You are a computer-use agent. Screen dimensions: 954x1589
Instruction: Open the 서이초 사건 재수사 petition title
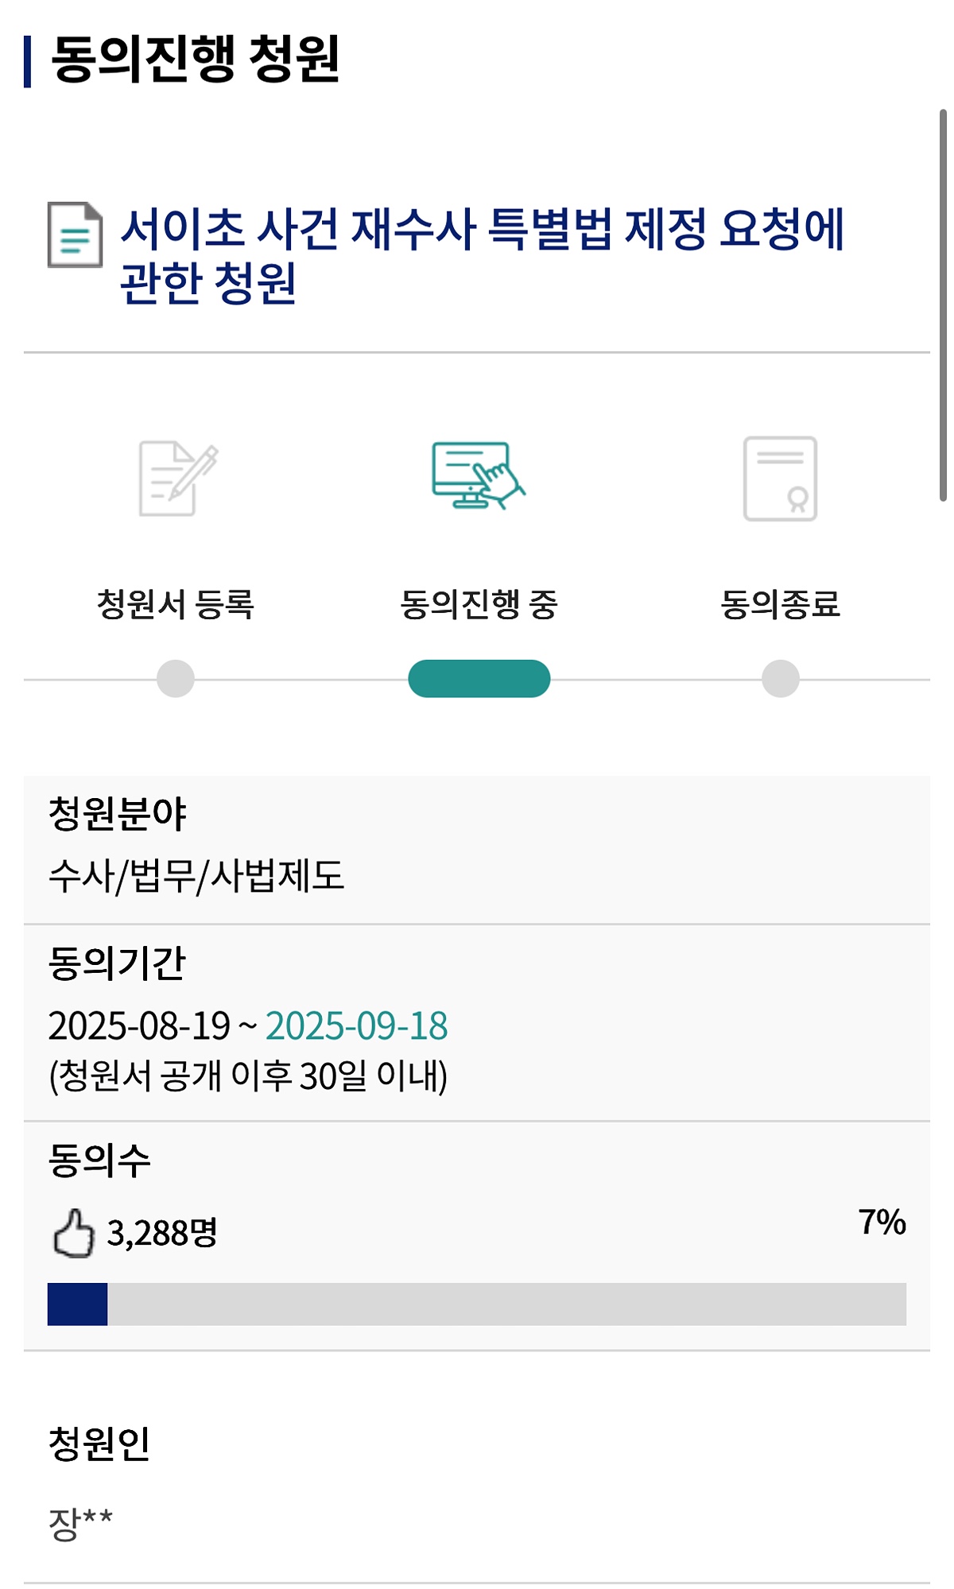(x=482, y=255)
